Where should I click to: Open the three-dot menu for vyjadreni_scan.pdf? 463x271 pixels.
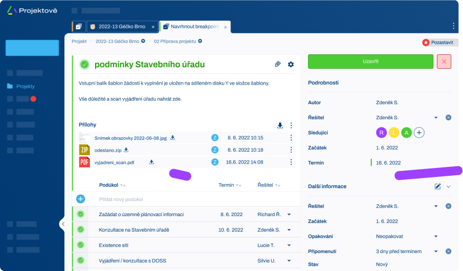click(291, 162)
